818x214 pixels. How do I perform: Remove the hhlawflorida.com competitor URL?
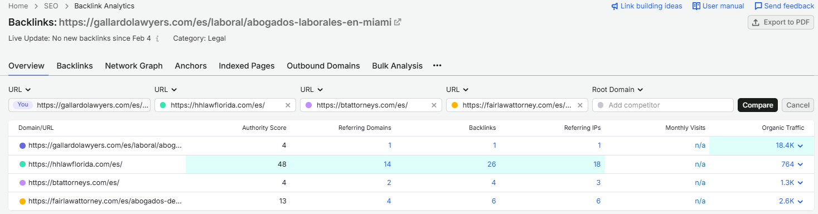coord(288,105)
